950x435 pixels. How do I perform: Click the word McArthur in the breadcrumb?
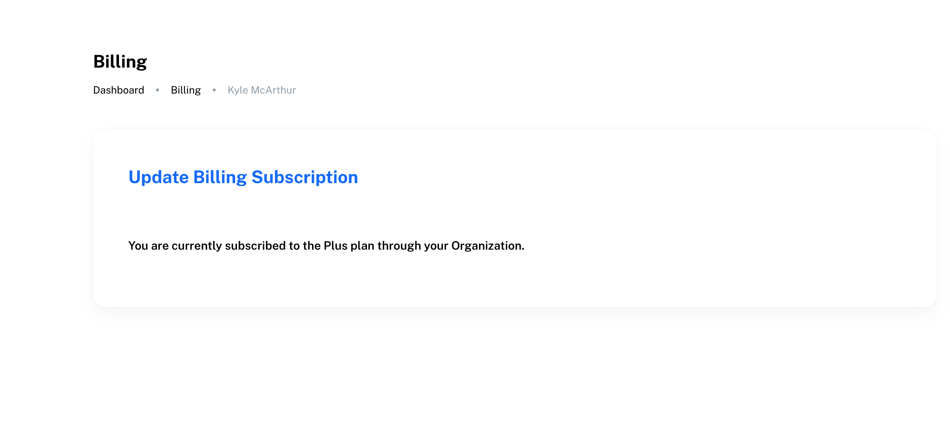pyautogui.click(x=273, y=90)
